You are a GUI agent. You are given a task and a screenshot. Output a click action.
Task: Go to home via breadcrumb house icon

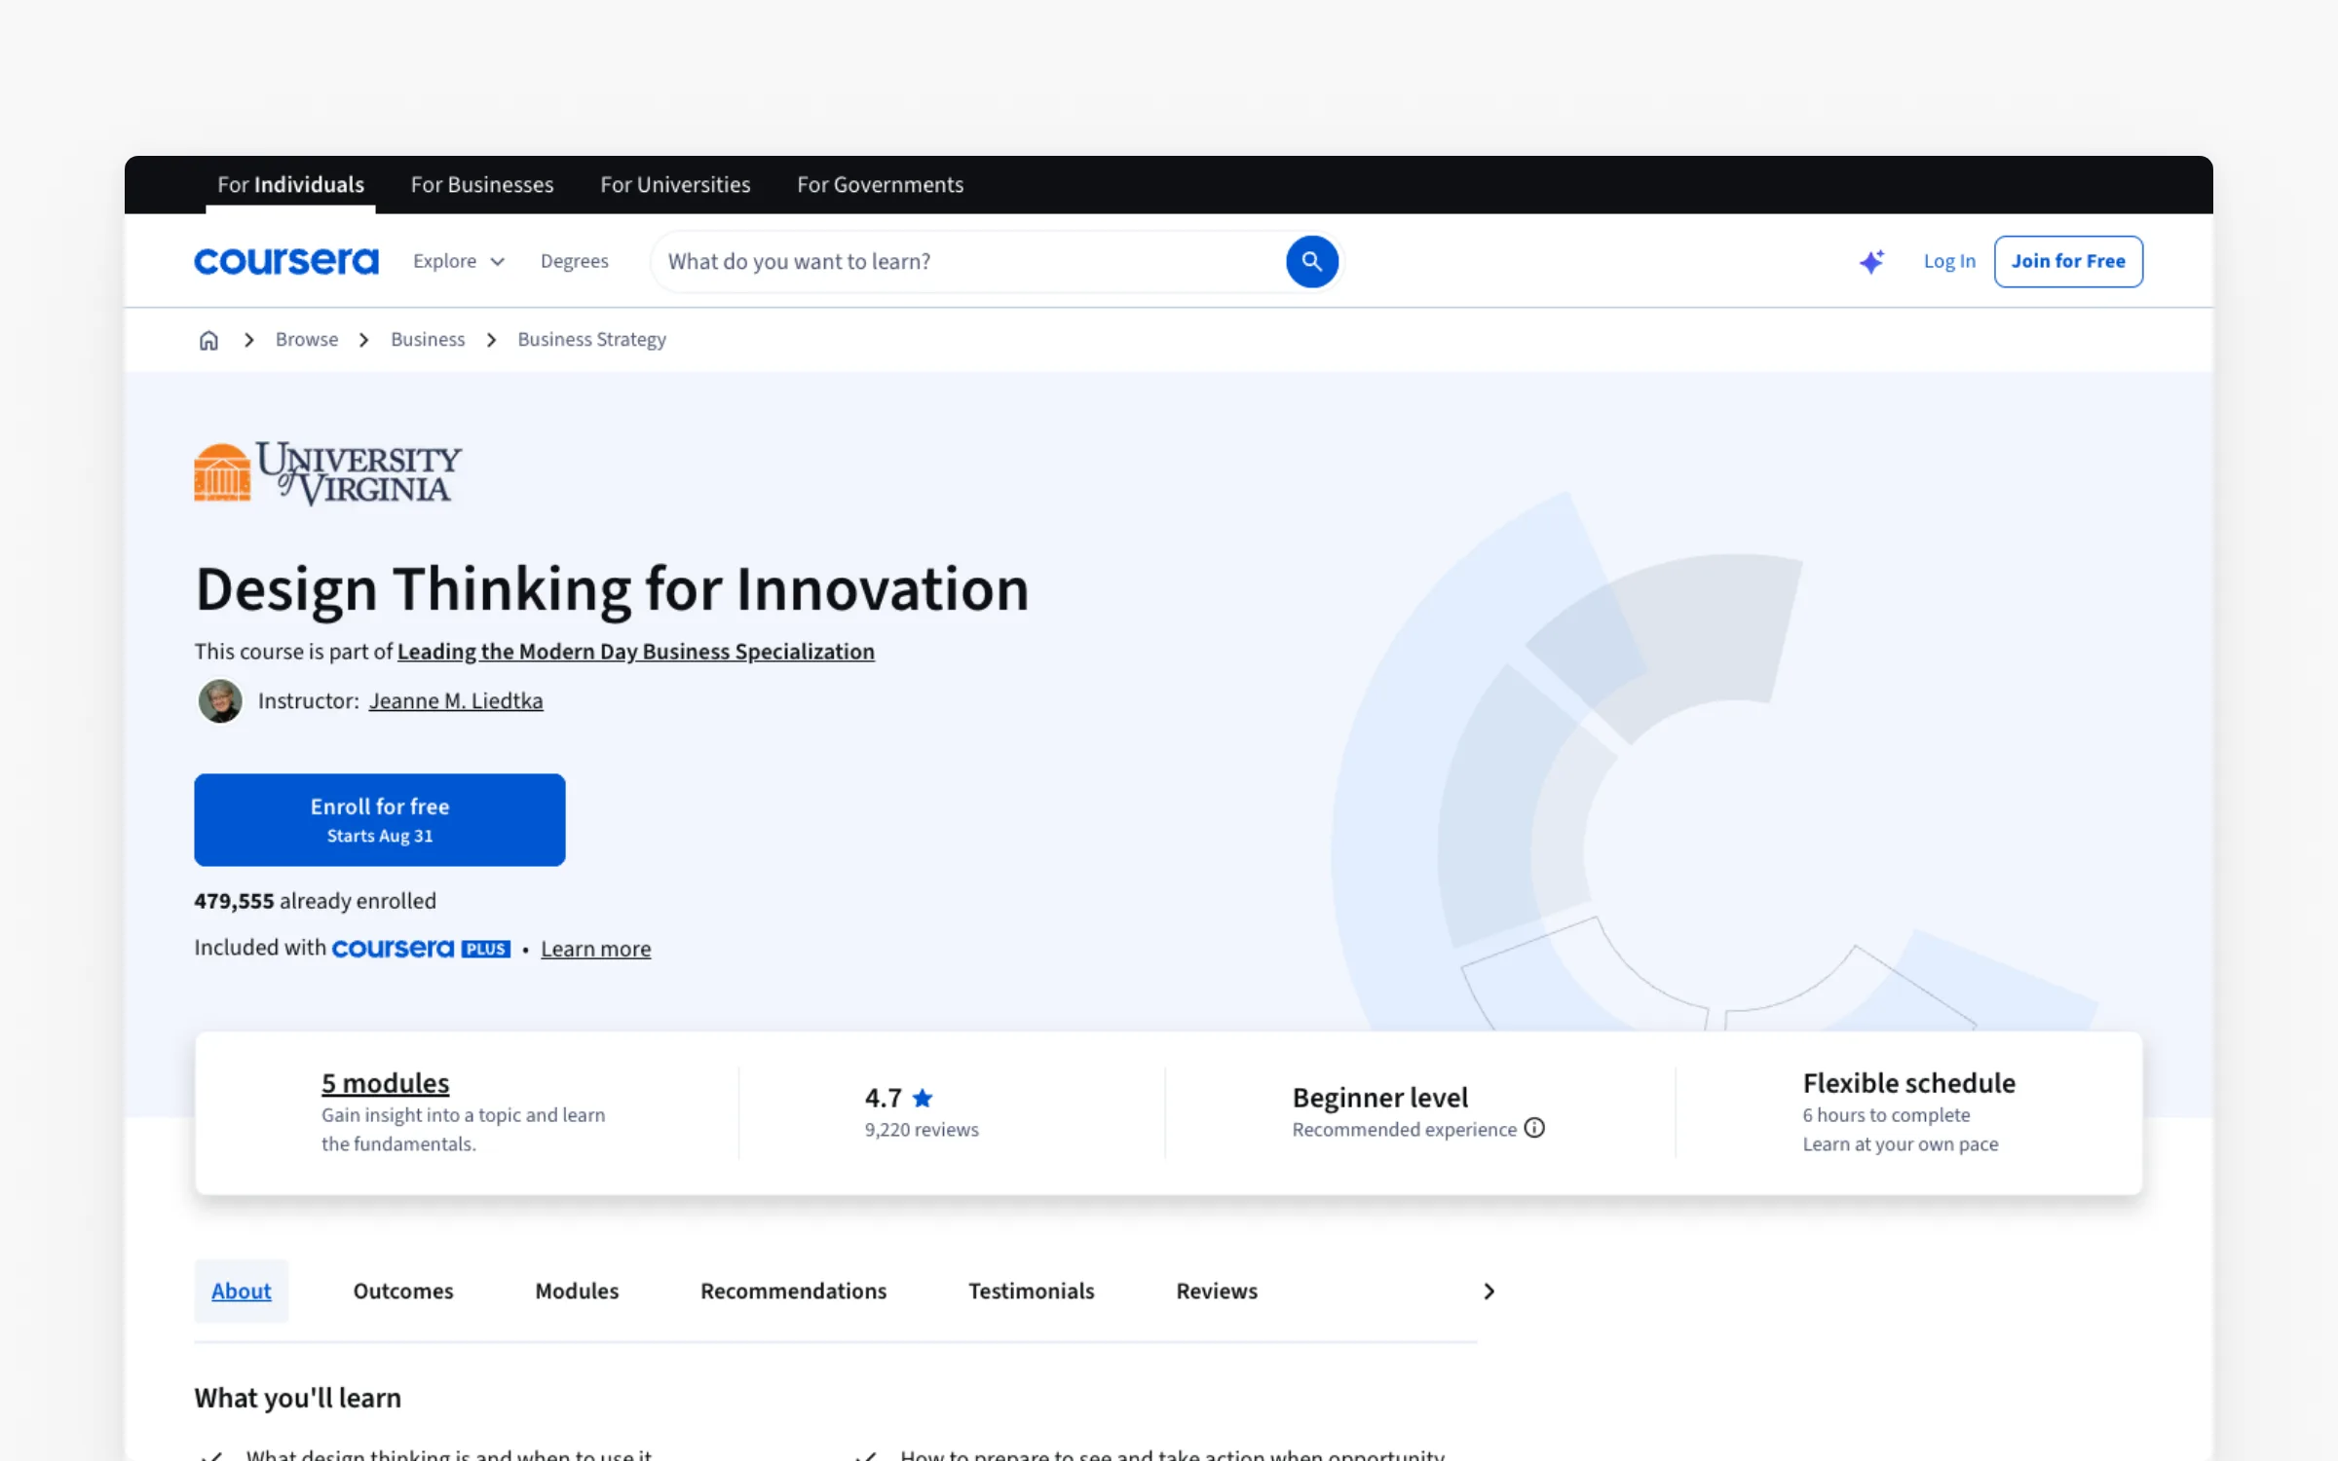pyautogui.click(x=208, y=340)
